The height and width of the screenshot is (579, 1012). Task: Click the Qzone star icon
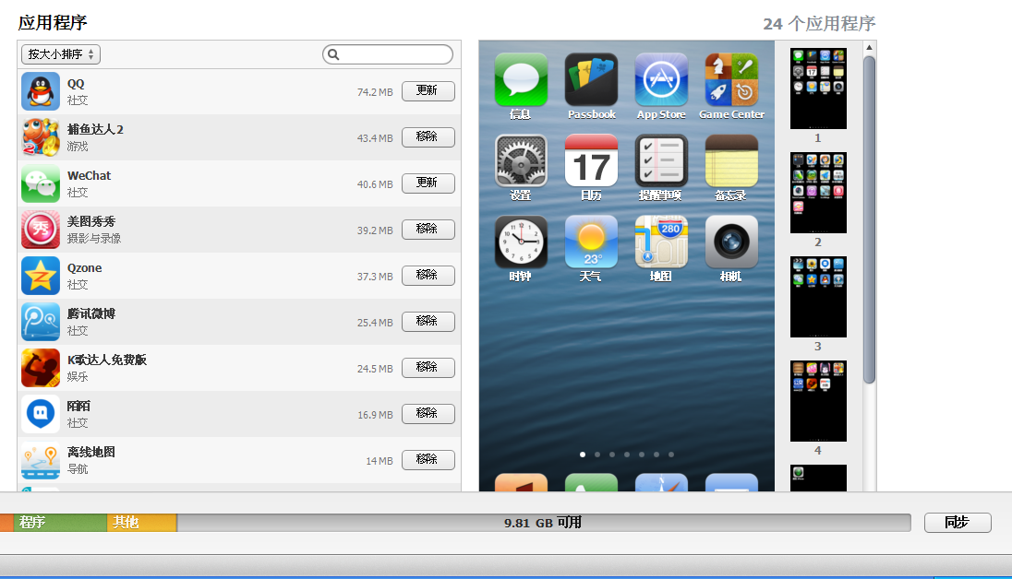[x=41, y=276]
